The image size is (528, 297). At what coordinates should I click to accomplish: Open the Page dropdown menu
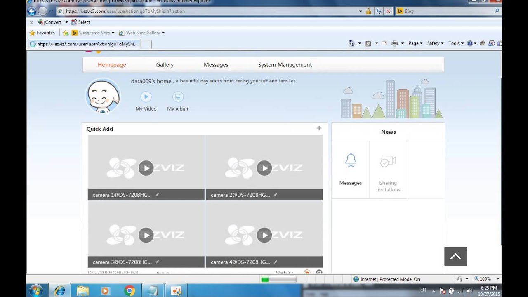point(415,43)
